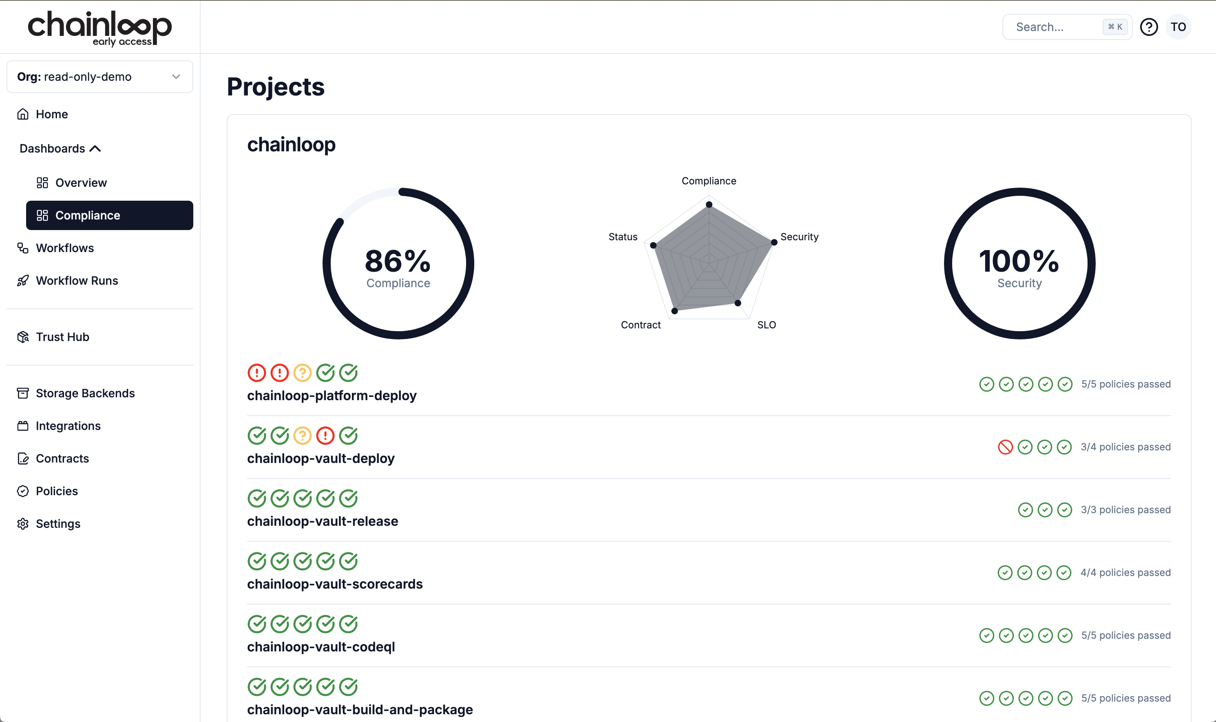1216x722 pixels.
Task: Click the Settings gear icon
Action: click(x=23, y=523)
